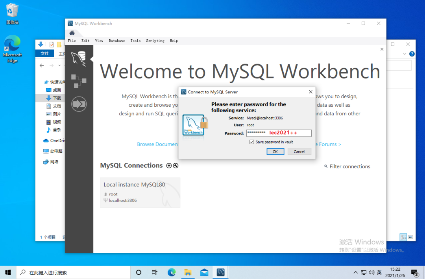This screenshot has height=279, width=425.
Task: Select 网络 in Explorer navigation pane
Action: [51, 162]
